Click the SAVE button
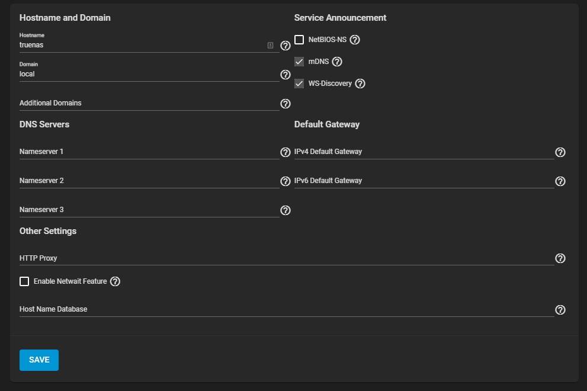 (39, 360)
